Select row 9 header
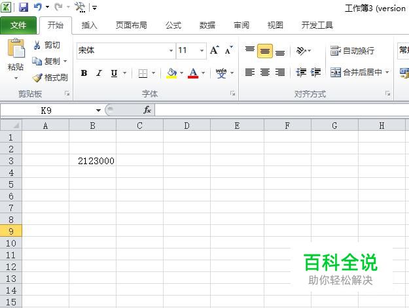 click(11, 231)
